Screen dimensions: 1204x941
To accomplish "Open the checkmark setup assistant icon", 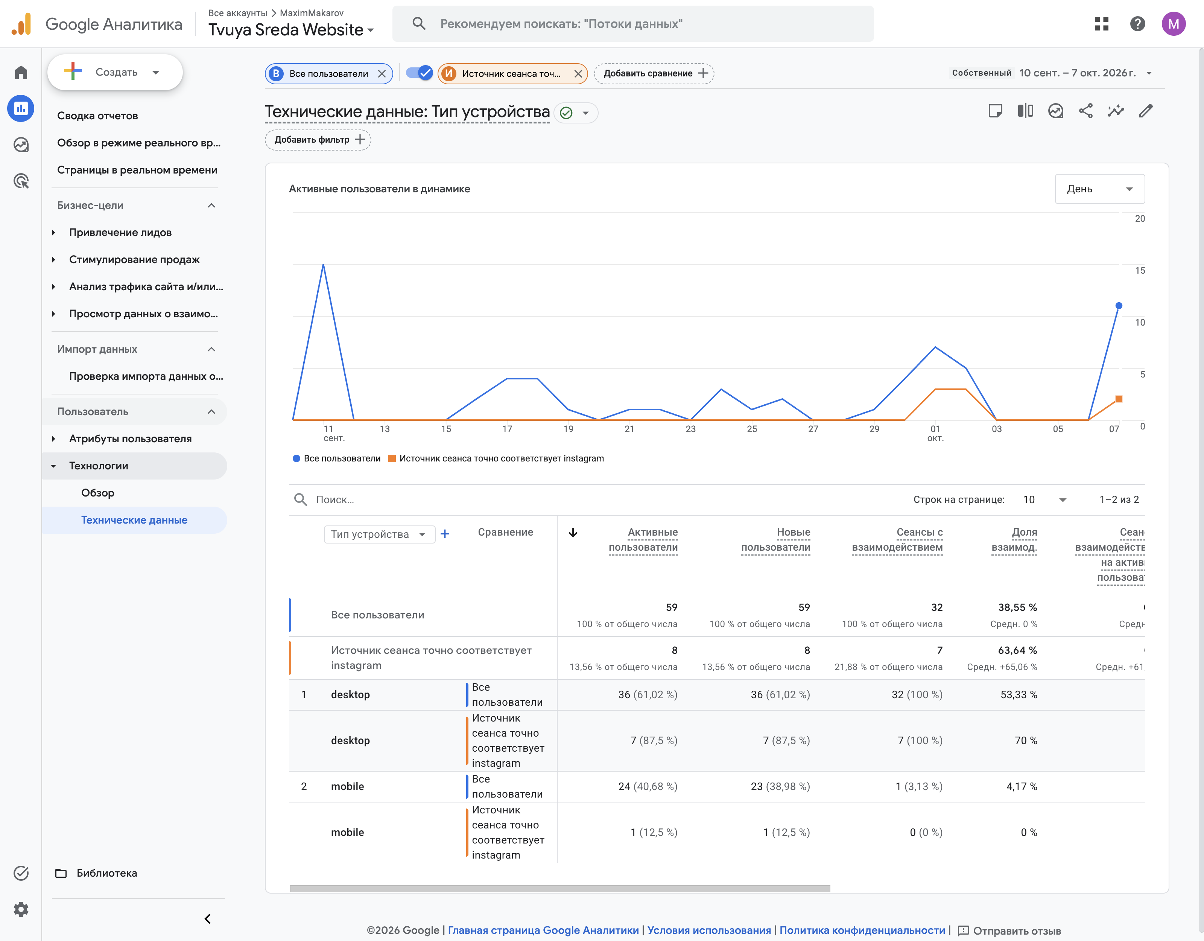I will click(x=21, y=873).
